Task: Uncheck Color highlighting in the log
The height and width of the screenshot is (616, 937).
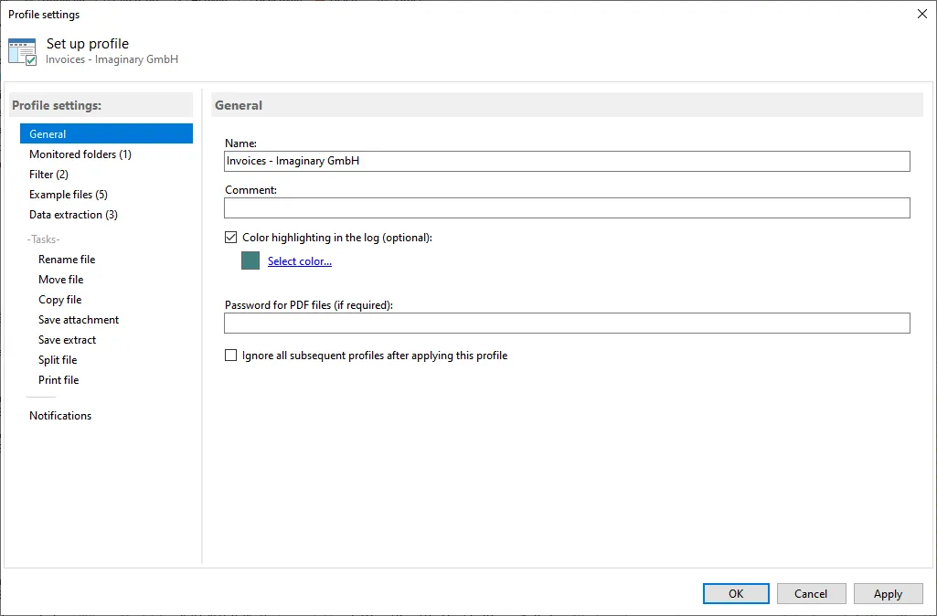Action: click(x=230, y=237)
